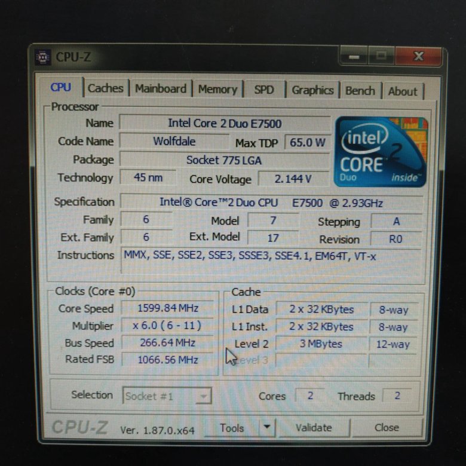466x466 pixels.
Task: Click the Validate button
Action: [x=313, y=427]
